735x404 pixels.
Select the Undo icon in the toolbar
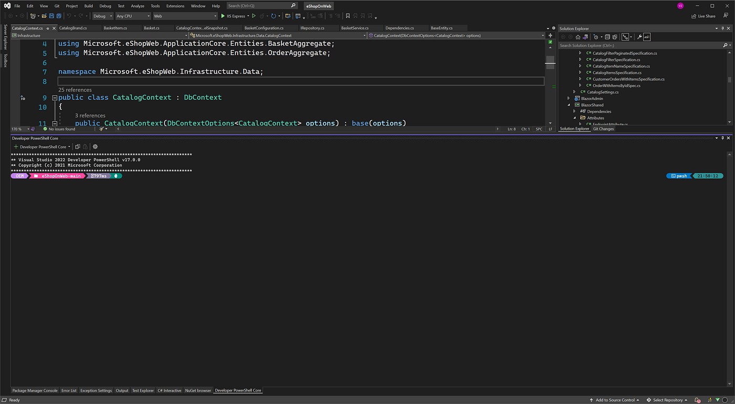coord(69,16)
